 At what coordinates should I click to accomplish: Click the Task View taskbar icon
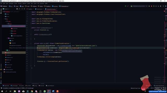coord(10,91)
